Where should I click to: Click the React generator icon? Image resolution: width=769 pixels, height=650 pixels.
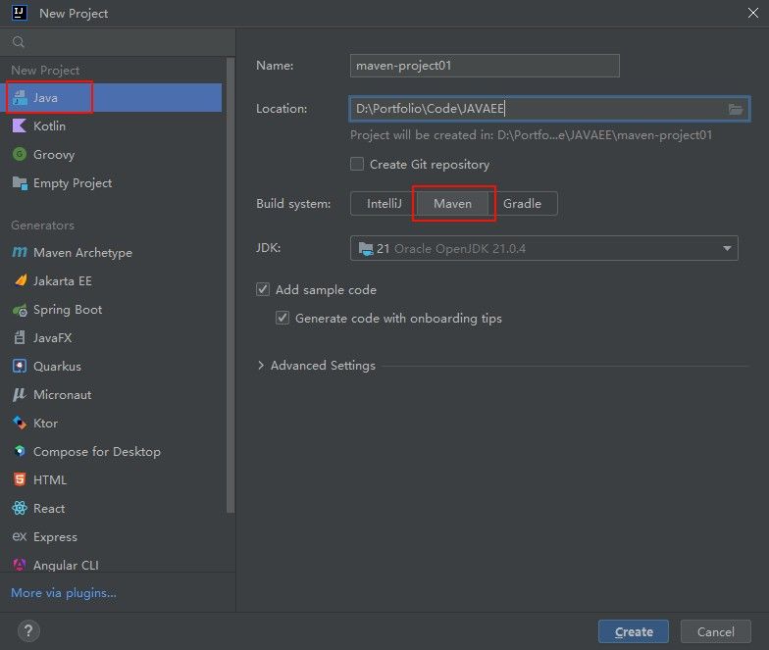point(20,508)
